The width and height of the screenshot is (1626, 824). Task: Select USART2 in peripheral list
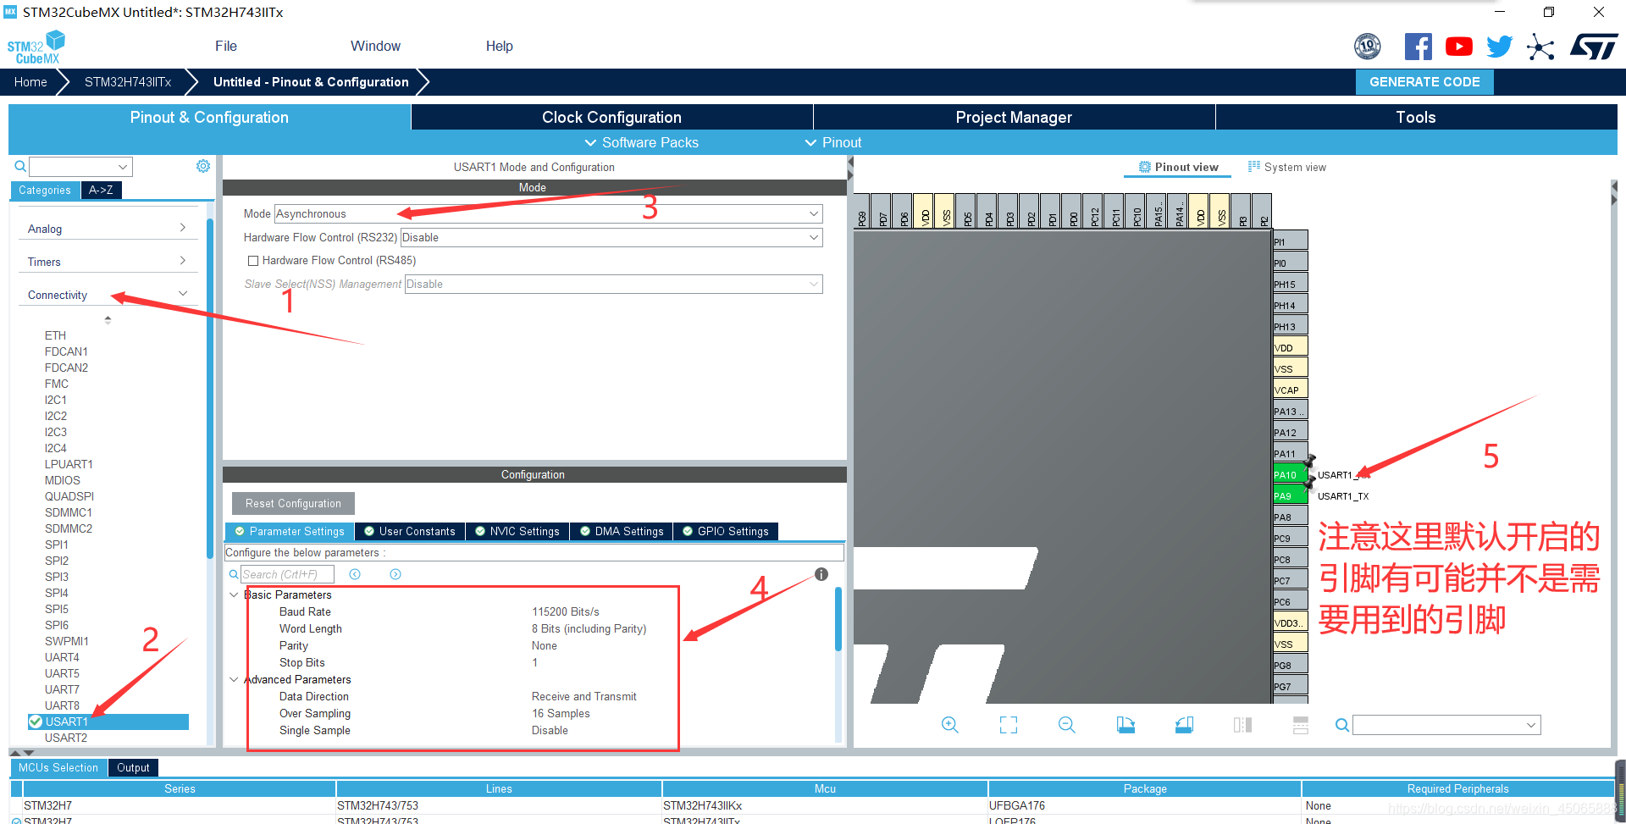click(66, 738)
